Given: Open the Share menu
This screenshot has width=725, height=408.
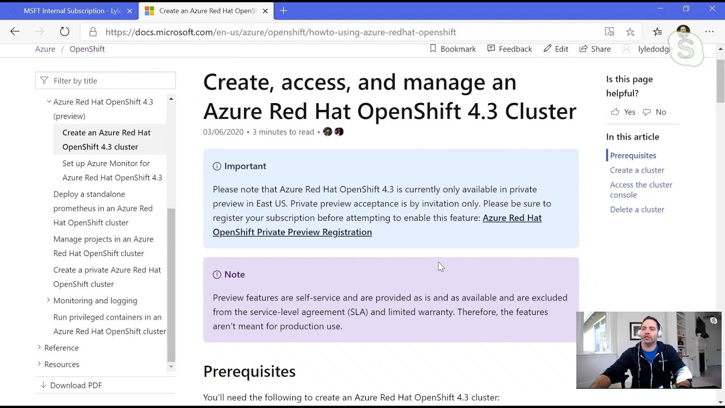Looking at the screenshot, I should (x=595, y=49).
